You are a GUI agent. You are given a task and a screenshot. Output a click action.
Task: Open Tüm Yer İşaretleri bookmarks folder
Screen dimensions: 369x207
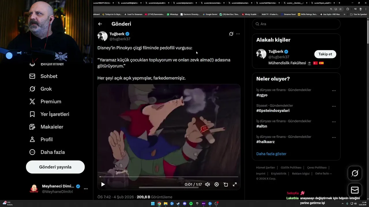[x=359, y=14]
